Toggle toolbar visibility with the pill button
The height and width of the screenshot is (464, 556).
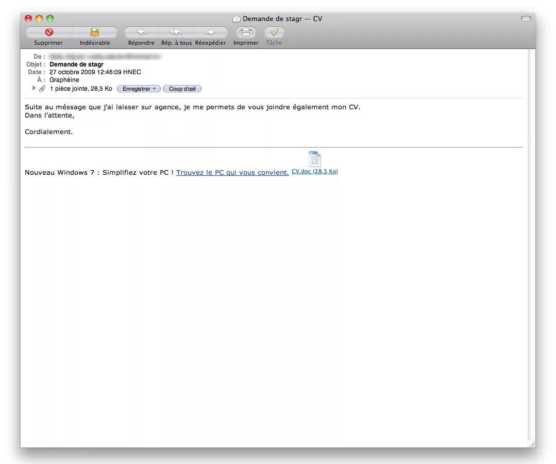point(526,19)
